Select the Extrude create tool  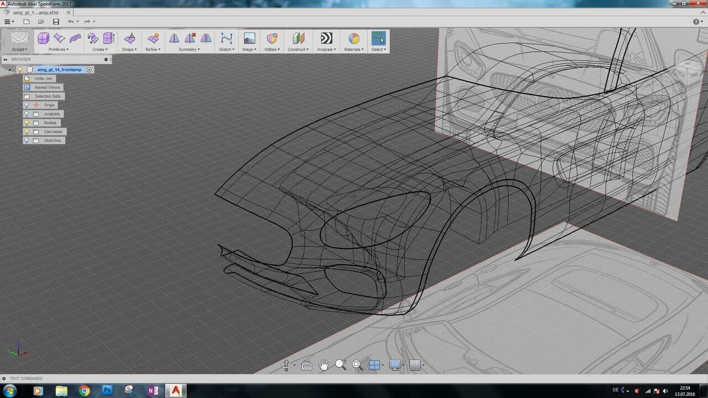[x=108, y=38]
